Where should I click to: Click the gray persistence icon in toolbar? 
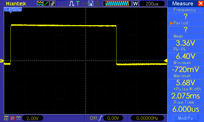(x=53, y=4)
